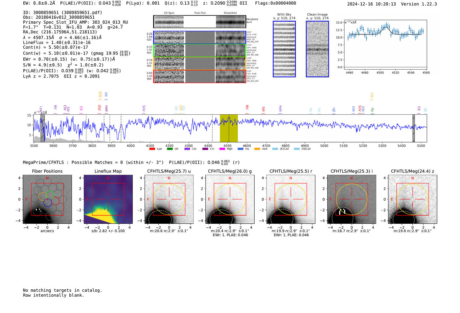Screen dimensions: 460x313
Task: Open the CFHTLS u-band image
Action: 169,199
